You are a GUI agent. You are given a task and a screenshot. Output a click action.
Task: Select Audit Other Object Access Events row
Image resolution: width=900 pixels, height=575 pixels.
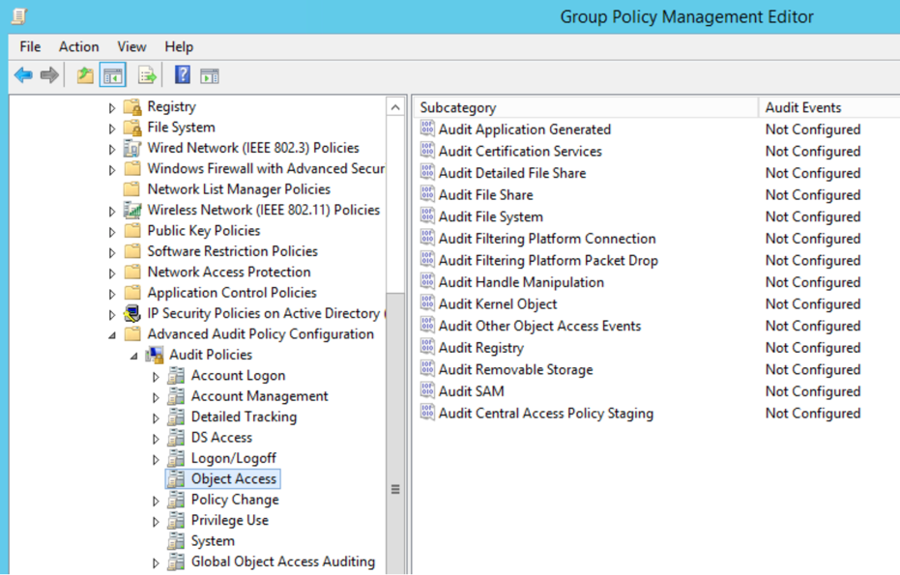click(539, 326)
